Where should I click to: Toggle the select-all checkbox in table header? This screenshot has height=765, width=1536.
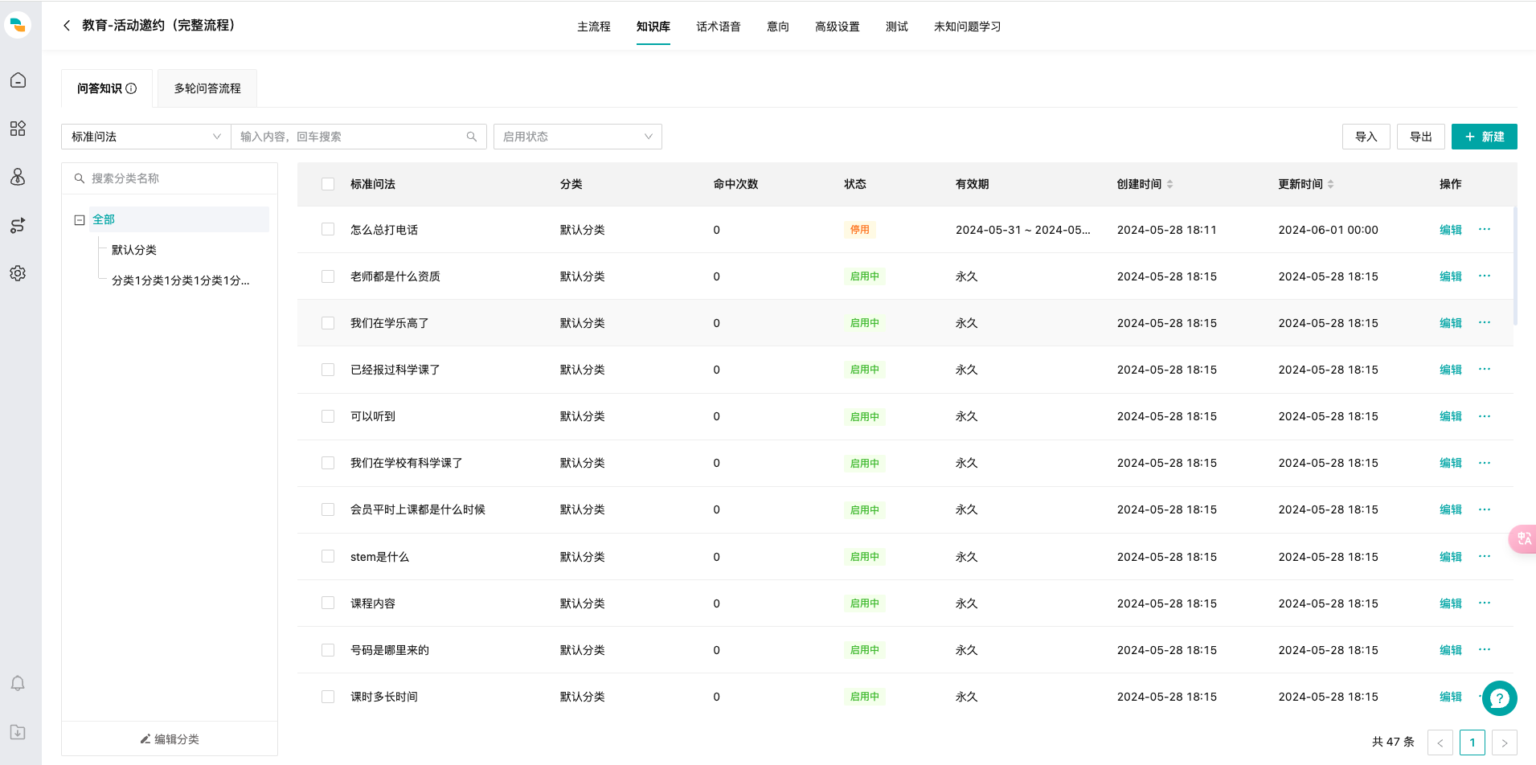coord(328,184)
